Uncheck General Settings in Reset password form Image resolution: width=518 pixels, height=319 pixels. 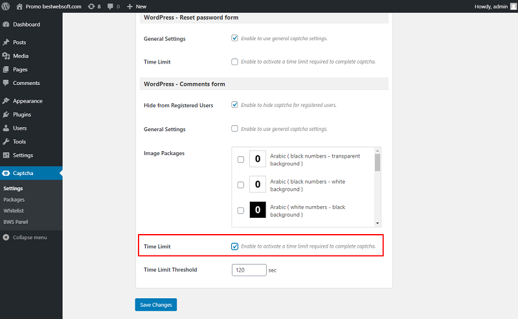pyautogui.click(x=234, y=38)
